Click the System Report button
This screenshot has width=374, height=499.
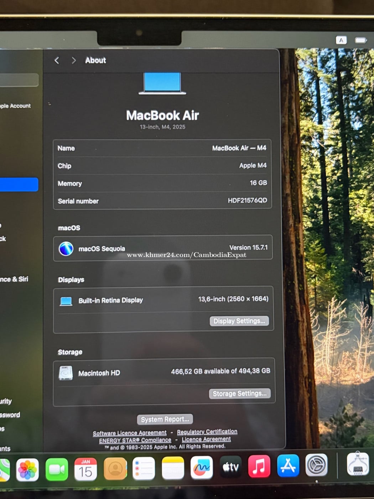click(x=165, y=419)
